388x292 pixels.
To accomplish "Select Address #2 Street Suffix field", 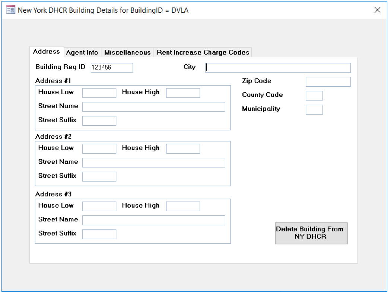I will point(99,177).
